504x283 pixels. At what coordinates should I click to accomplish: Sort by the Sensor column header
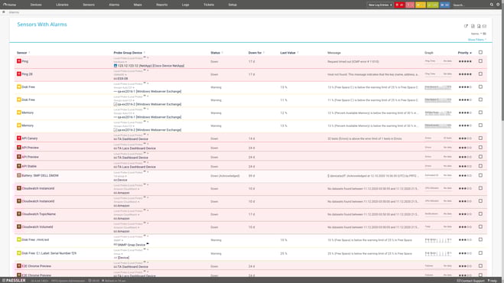(x=23, y=53)
